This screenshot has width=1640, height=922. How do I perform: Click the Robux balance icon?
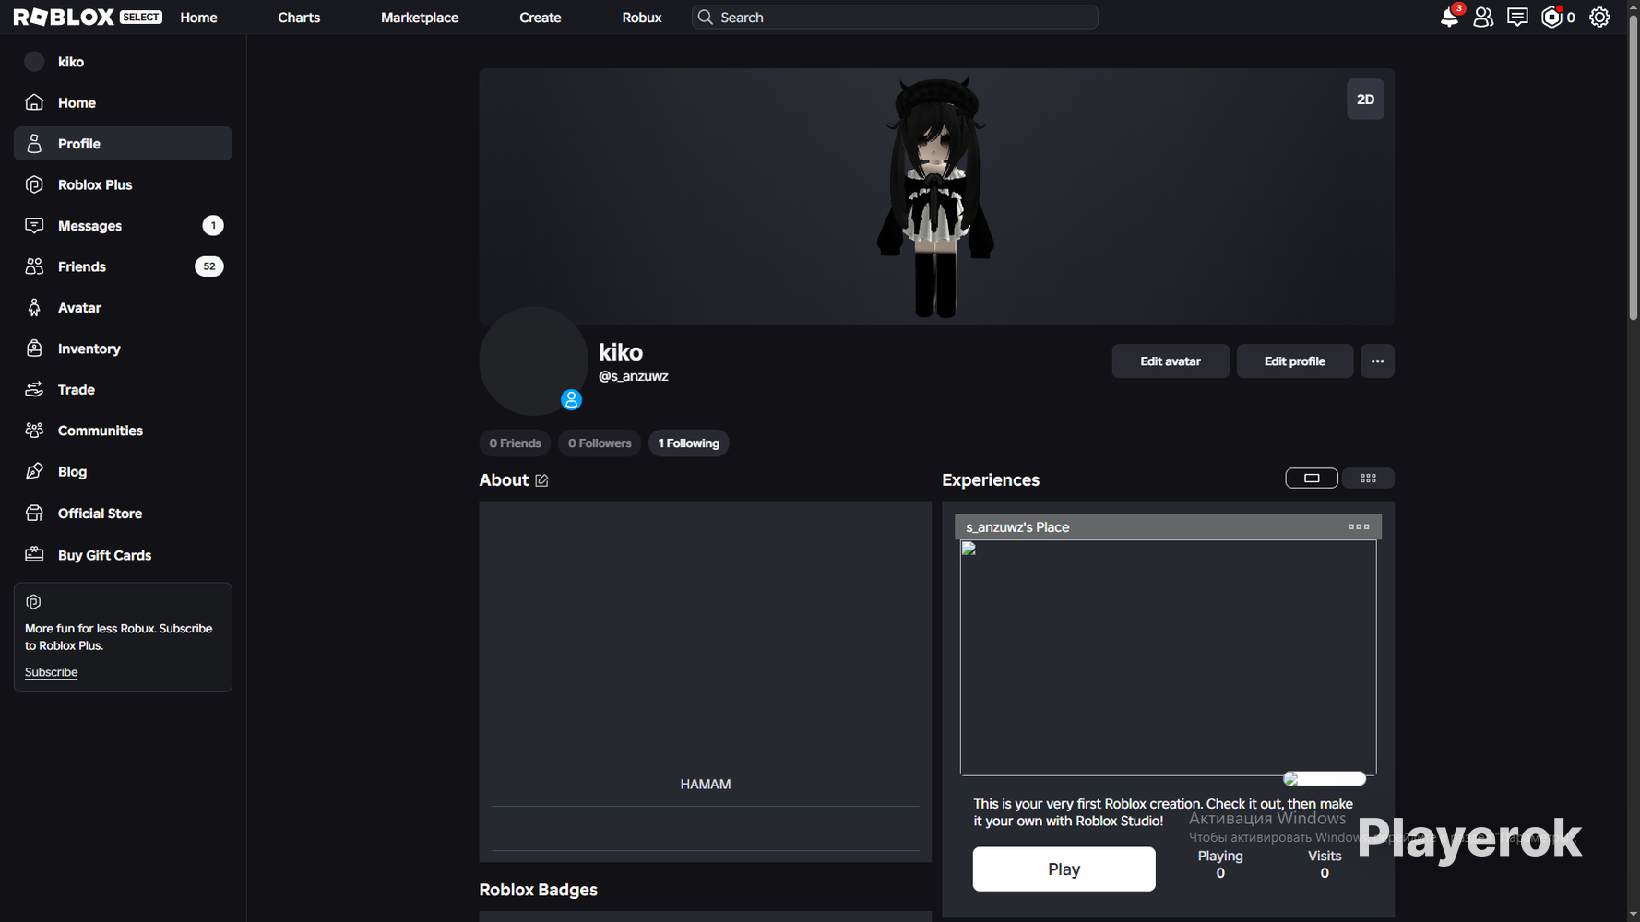1551,17
